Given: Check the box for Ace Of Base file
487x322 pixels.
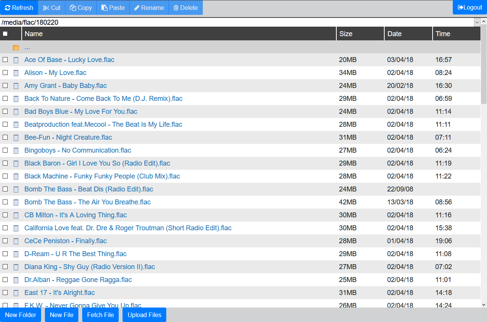Looking at the screenshot, I should pos(5,60).
